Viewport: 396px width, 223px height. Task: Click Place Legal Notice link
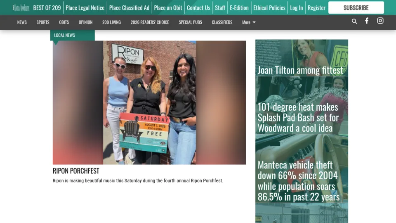point(85,8)
